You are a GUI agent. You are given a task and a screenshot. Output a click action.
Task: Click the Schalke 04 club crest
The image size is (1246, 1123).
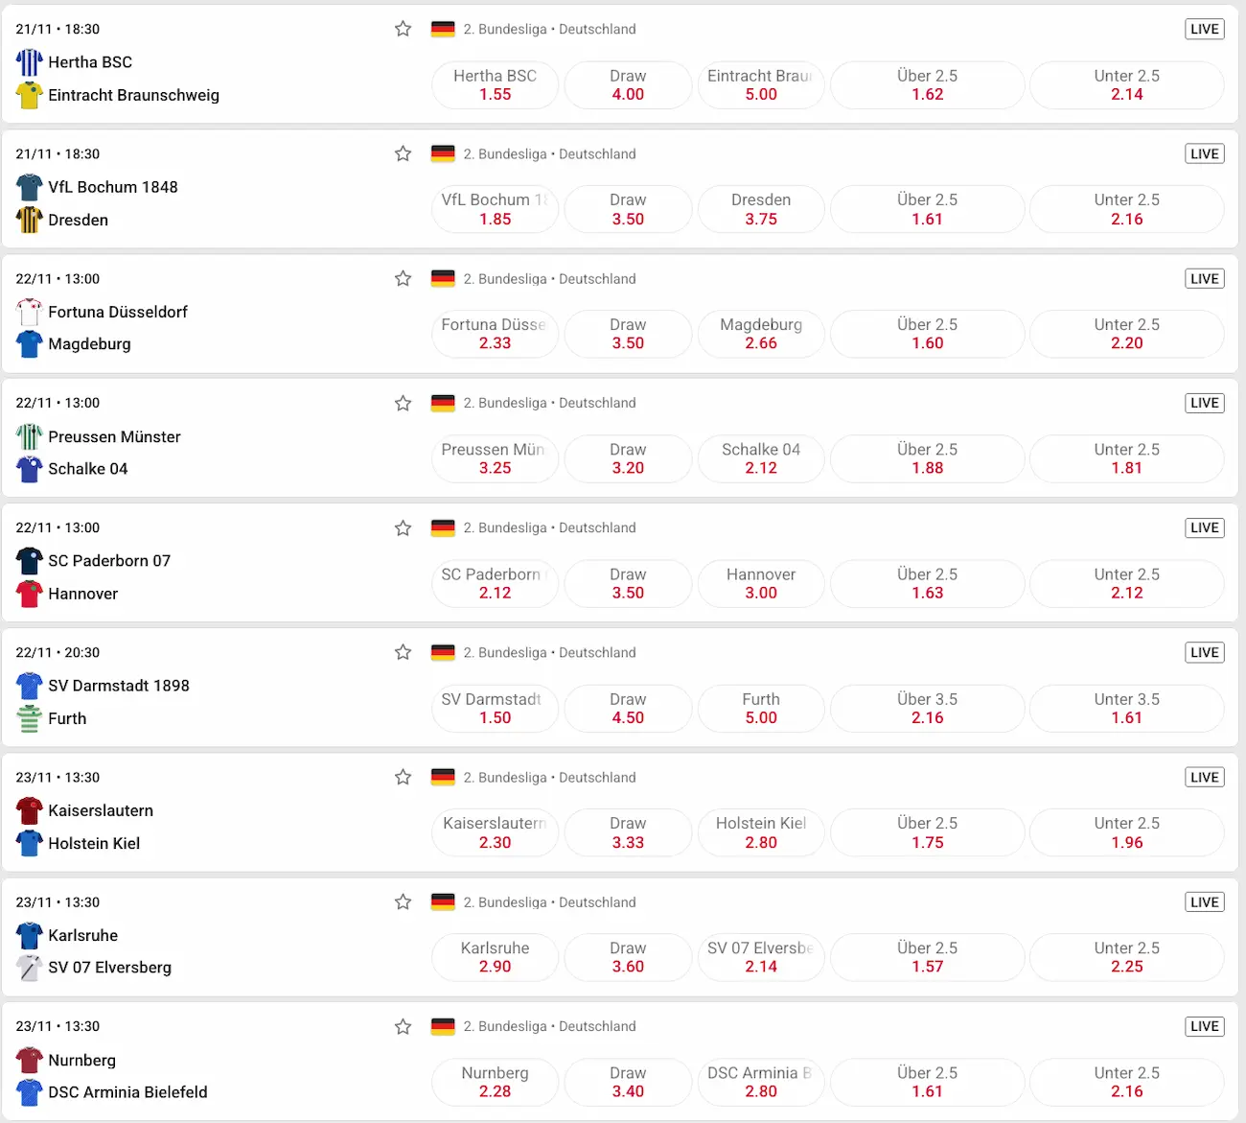tap(29, 469)
